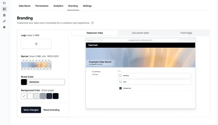Screen dimensions: 218x125
Task: Select the medium gray background swatch
Action: 43,96
